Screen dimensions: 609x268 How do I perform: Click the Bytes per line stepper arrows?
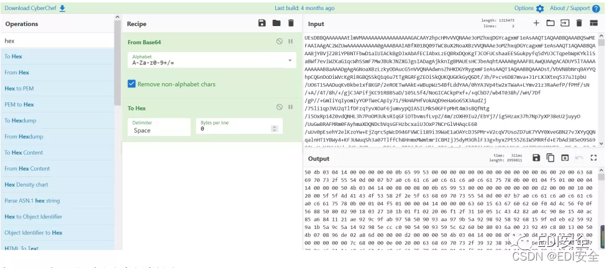point(275,129)
